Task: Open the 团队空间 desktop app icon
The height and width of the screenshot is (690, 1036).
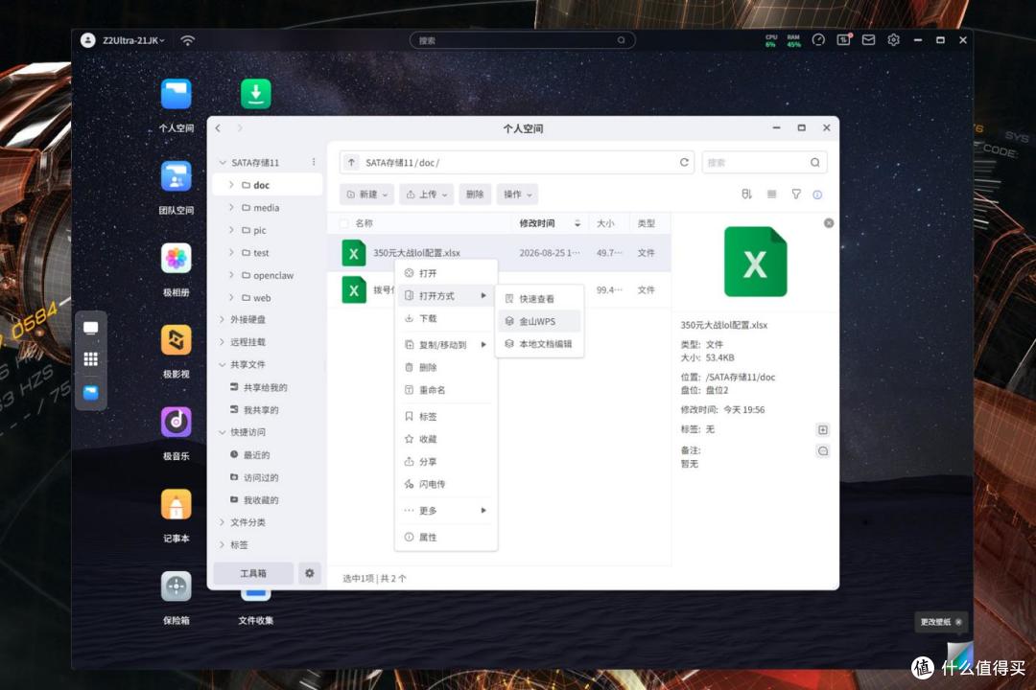Action: 176,176
